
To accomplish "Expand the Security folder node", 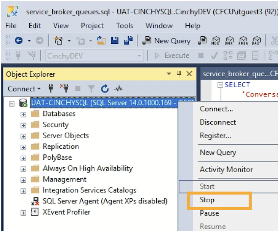I will (23, 126).
